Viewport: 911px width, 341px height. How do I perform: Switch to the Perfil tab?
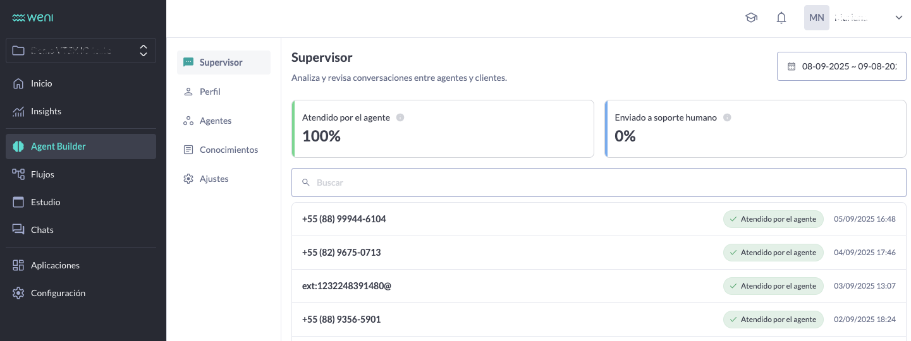click(210, 92)
